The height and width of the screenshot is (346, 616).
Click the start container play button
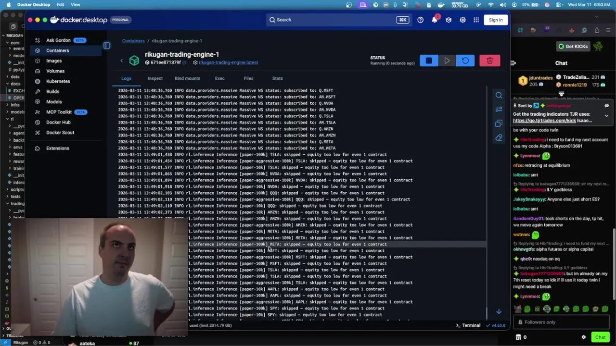click(x=447, y=61)
